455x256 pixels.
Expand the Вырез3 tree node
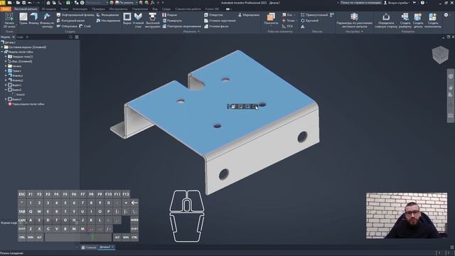6,100
